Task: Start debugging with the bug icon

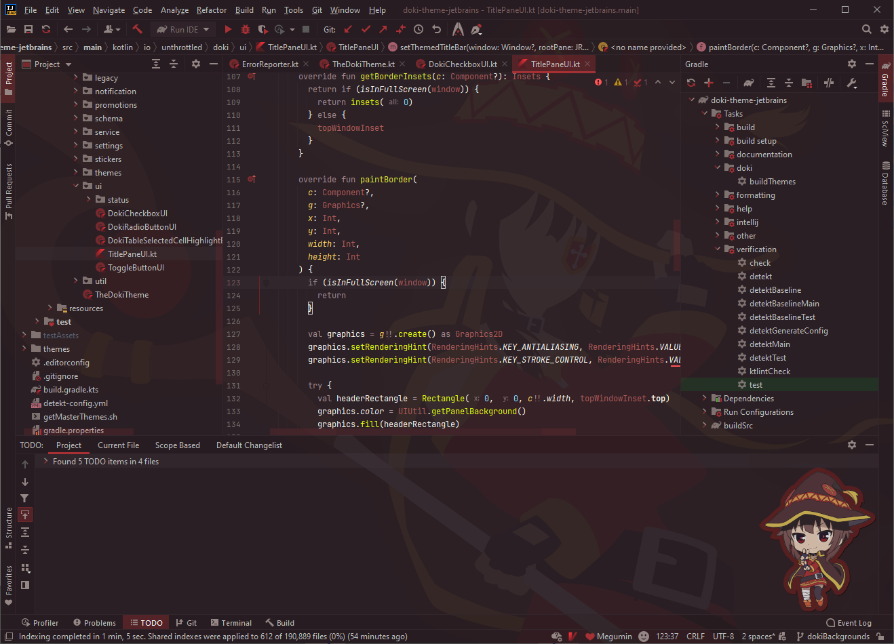Action: pos(246,29)
